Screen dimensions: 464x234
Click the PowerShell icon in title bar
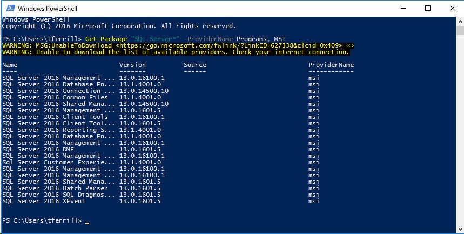pyautogui.click(x=9, y=9)
